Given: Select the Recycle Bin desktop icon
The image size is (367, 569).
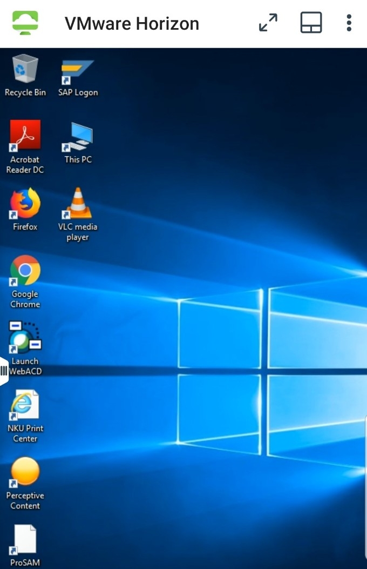Looking at the screenshot, I should (x=25, y=75).
